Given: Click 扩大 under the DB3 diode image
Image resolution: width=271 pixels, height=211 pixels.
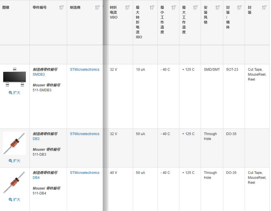Looking at the screenshot, I should [14, 161].
